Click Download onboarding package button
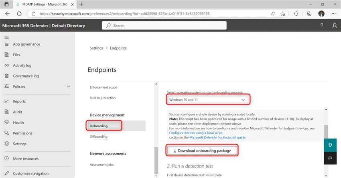The width and height of the screenshot is (341, 178). (202, 151)
